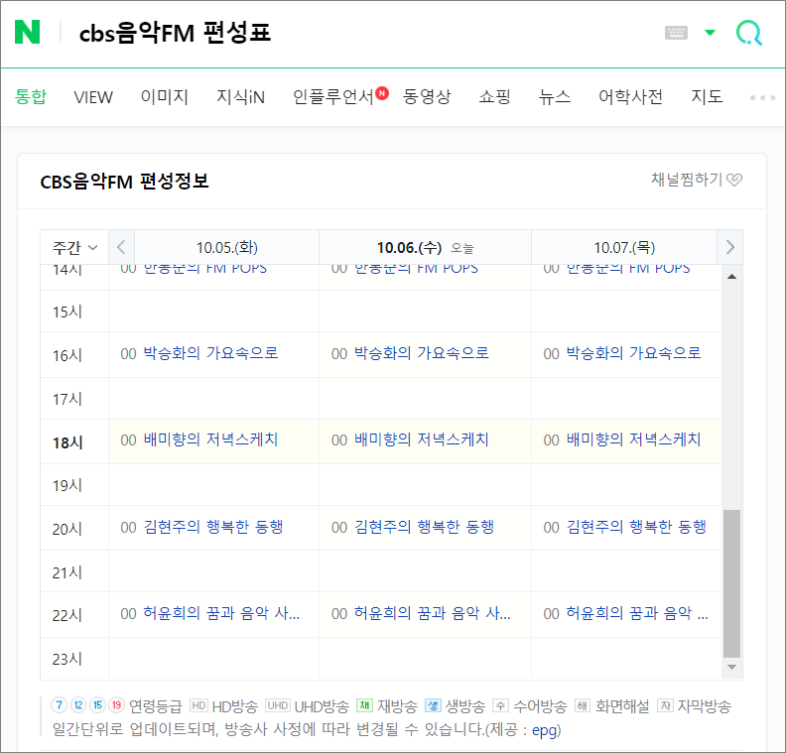
Task: Go to next dates with right chevron
Action: point(729,247)
